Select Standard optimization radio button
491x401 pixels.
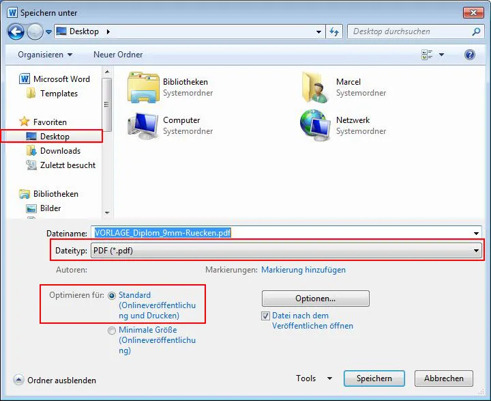pos(112,296)
